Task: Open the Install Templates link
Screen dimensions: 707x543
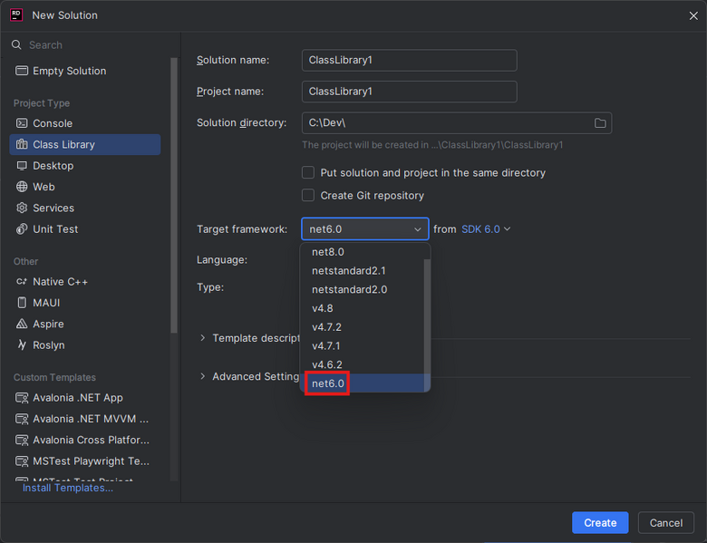Action: 68,488
